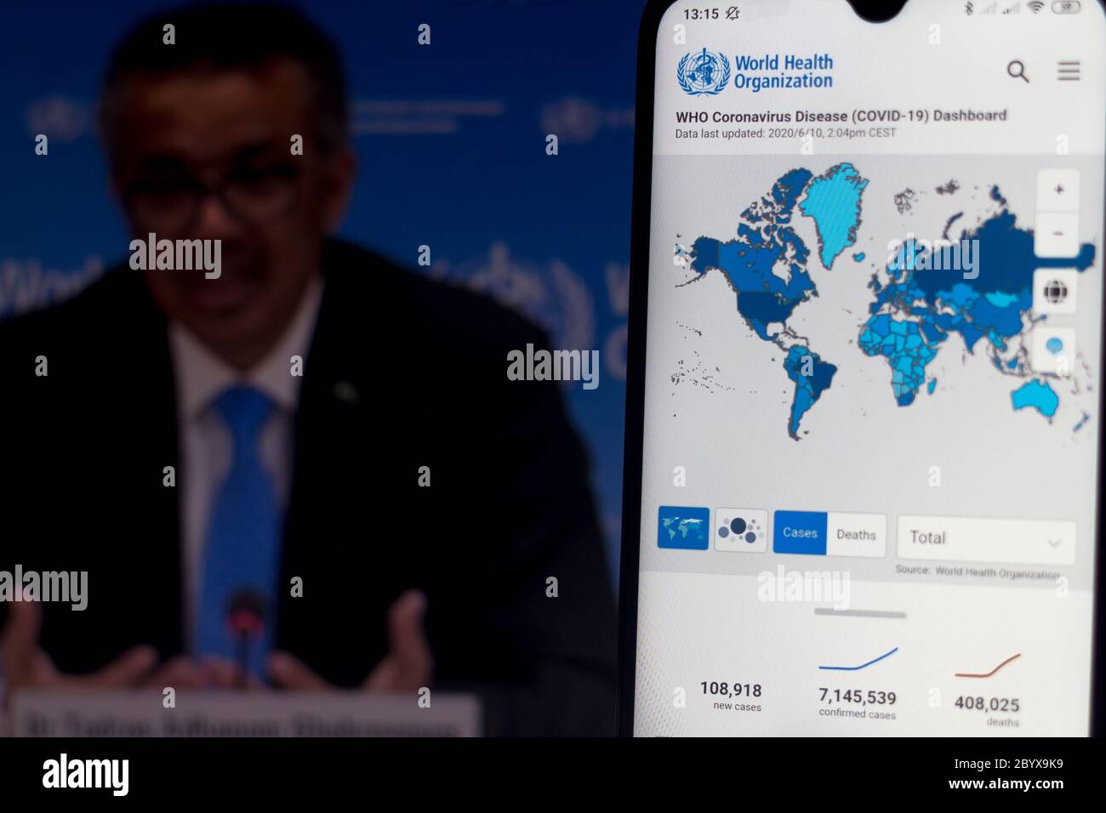The image size is (1106, 813).
Task: Click the World Health Organization logo
Action: coord(755,71)
